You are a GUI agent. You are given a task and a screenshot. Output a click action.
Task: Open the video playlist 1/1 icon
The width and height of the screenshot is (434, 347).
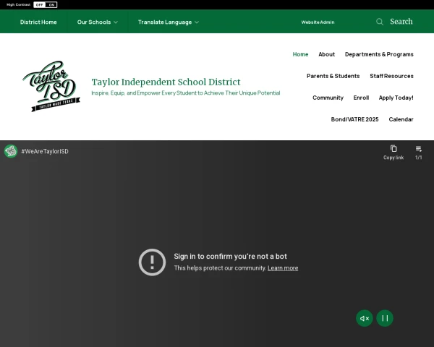(419, 149)
